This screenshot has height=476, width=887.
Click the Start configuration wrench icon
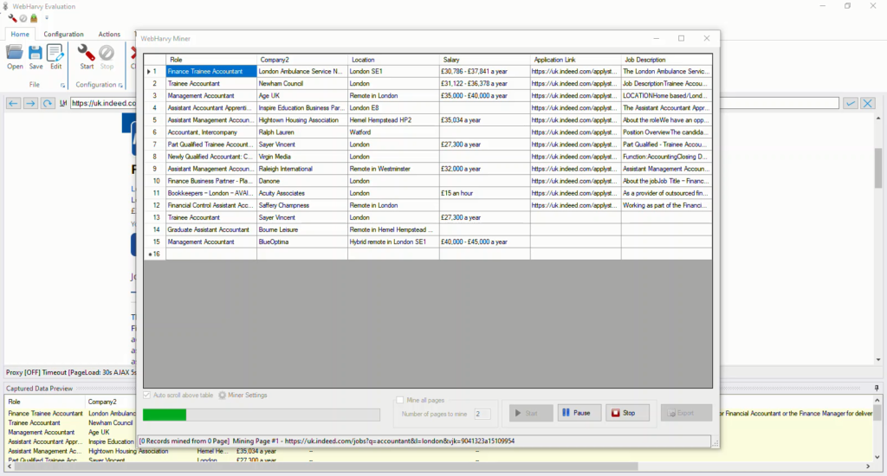pyautogui.click(x=87, y=54)
